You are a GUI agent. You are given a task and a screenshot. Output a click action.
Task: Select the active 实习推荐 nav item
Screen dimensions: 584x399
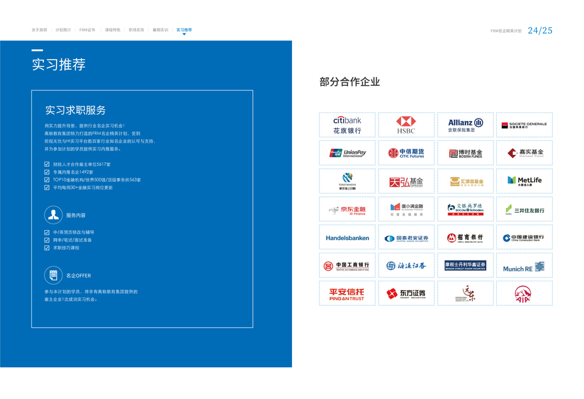click(184, 30)
